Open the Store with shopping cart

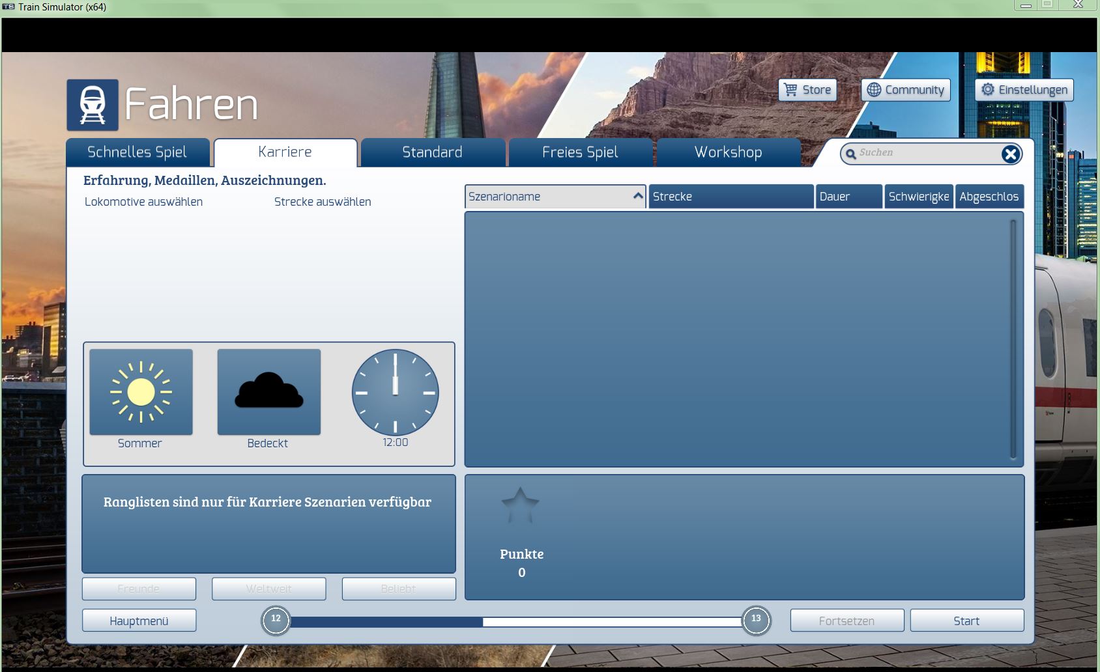pyautogui.click(x=807, y=90)
